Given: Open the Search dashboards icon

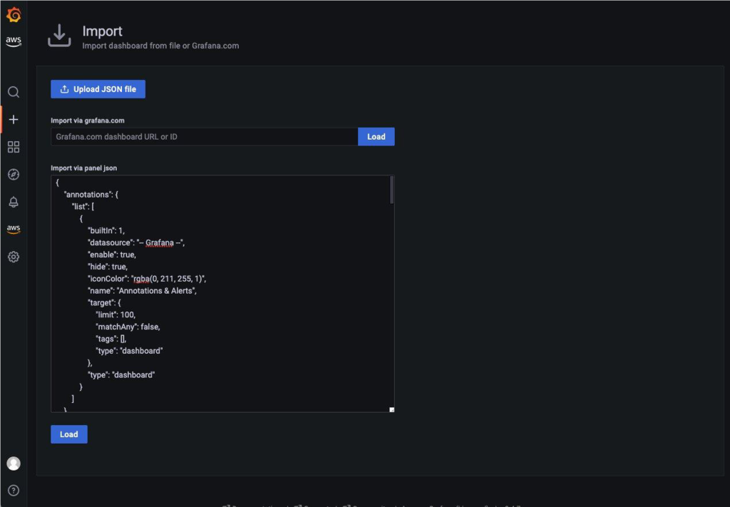Looking at the screenshot, I should click(x=13, y=92).
